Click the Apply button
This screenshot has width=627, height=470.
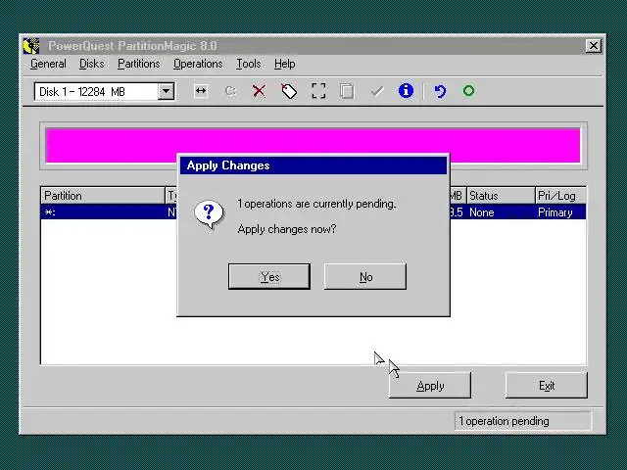(x=430, y=386)
